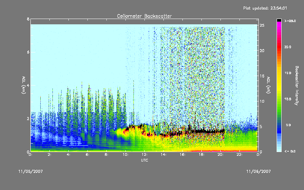Pick the black swatch atop the colorbar
This screenshot has width=304, height=190.
[279, 20]
